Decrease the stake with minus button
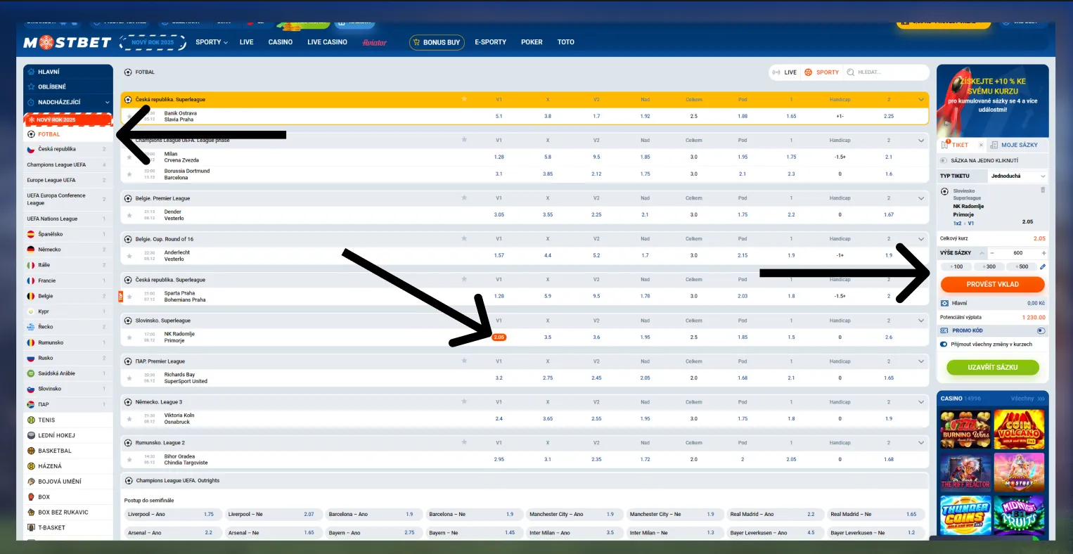 (x=992, y=253)
